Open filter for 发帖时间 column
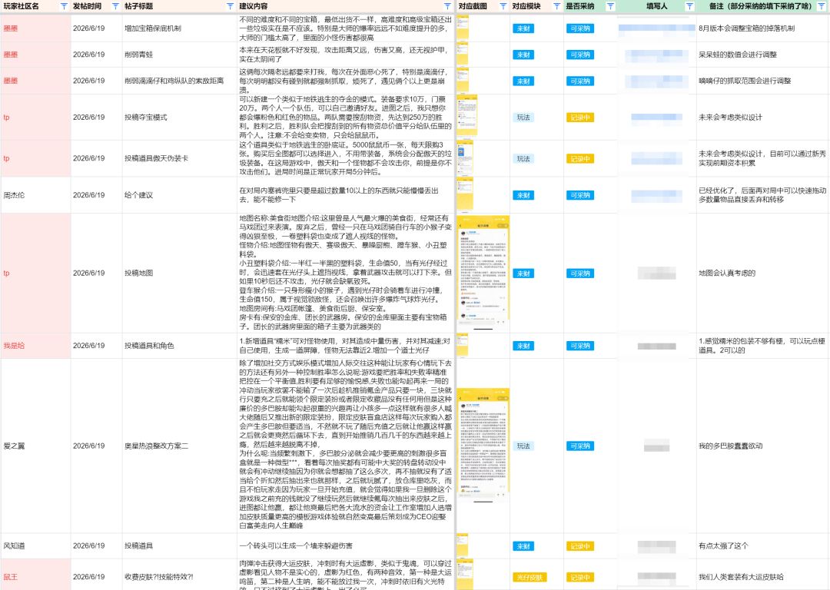830x590 pixels. point(115,6)
